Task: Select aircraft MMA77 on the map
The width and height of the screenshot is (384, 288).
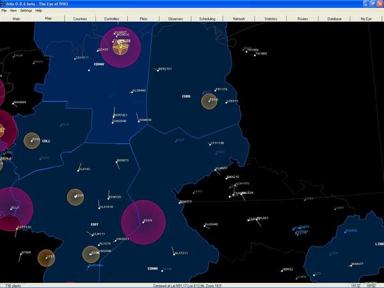Action: [x=357, y=264]
